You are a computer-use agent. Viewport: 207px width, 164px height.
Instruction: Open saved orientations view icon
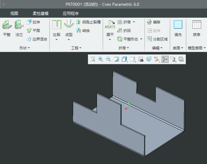coord(133,59)
